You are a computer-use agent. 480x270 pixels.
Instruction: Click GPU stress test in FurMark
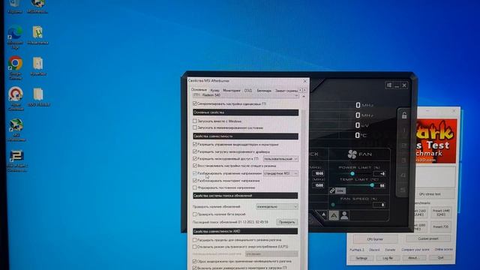point(430,194)
